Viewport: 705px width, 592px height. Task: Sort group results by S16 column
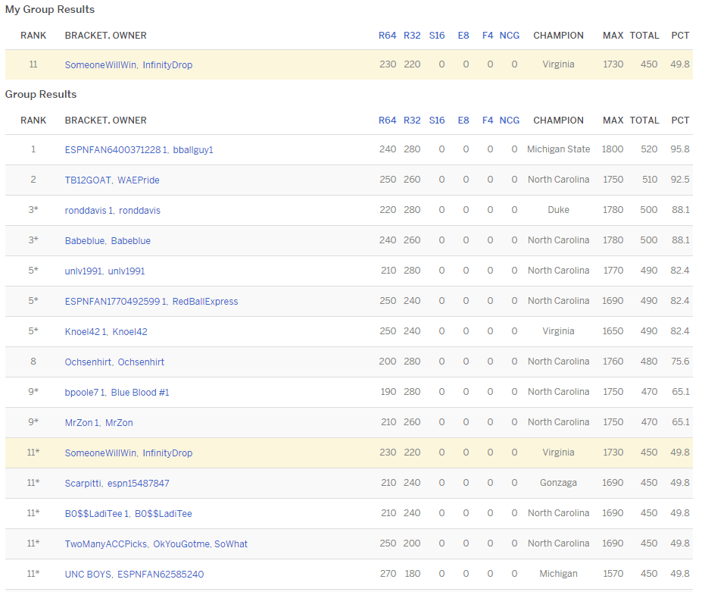coord(437,121)
